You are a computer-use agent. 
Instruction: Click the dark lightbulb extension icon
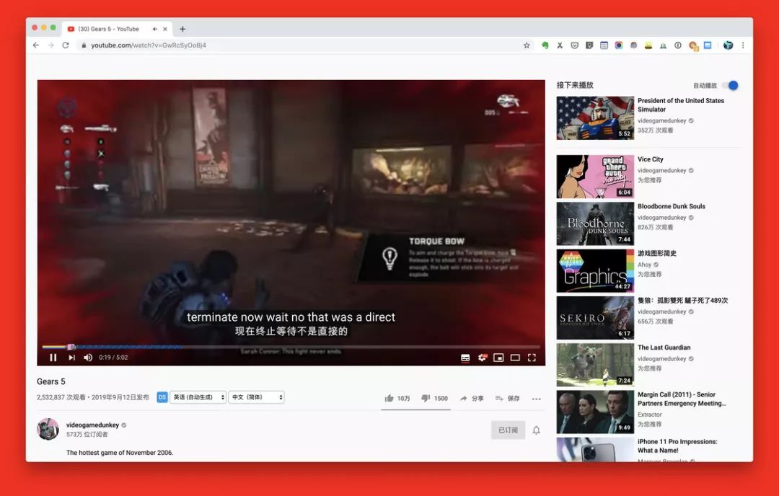(589, 45)
